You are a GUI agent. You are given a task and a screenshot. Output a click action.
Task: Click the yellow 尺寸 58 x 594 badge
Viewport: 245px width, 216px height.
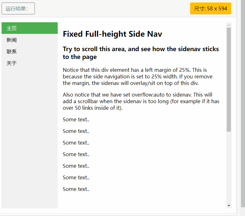click(210, 8)
